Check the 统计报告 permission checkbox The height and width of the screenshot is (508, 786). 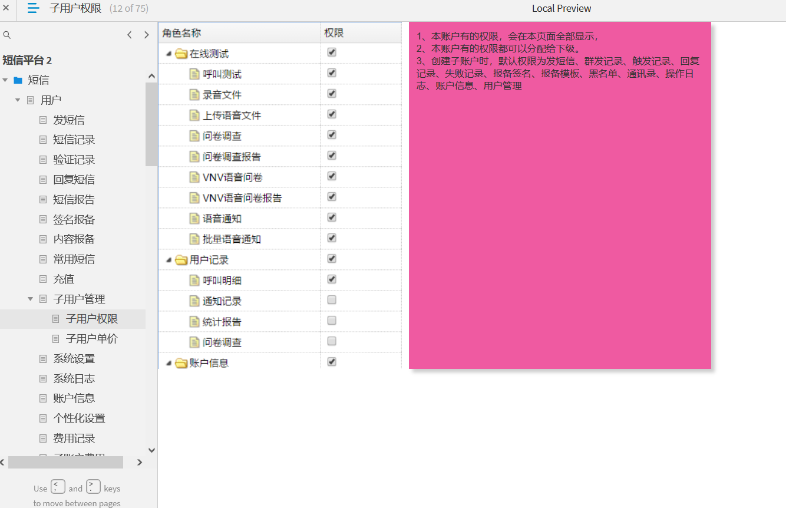tap(332, 321)
